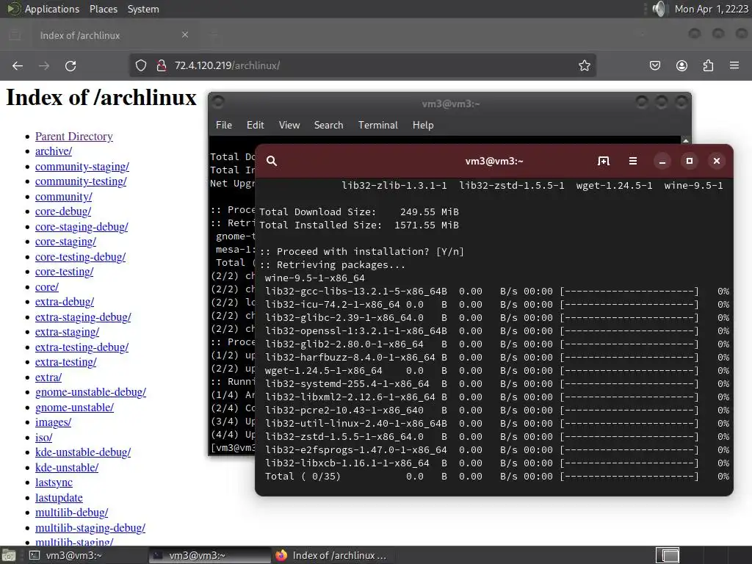This screenshot has height=564, width=752.
Task: Open the Parent Directory link
Action: [74, 136]
